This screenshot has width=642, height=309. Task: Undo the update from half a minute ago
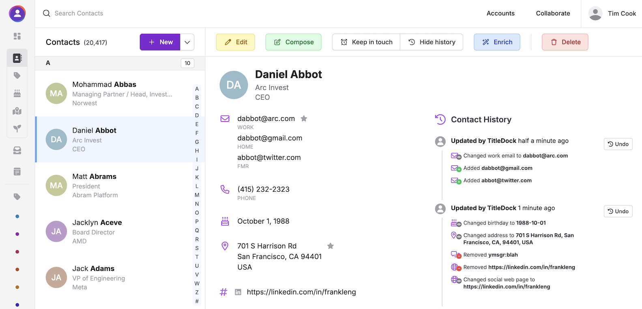618,144
